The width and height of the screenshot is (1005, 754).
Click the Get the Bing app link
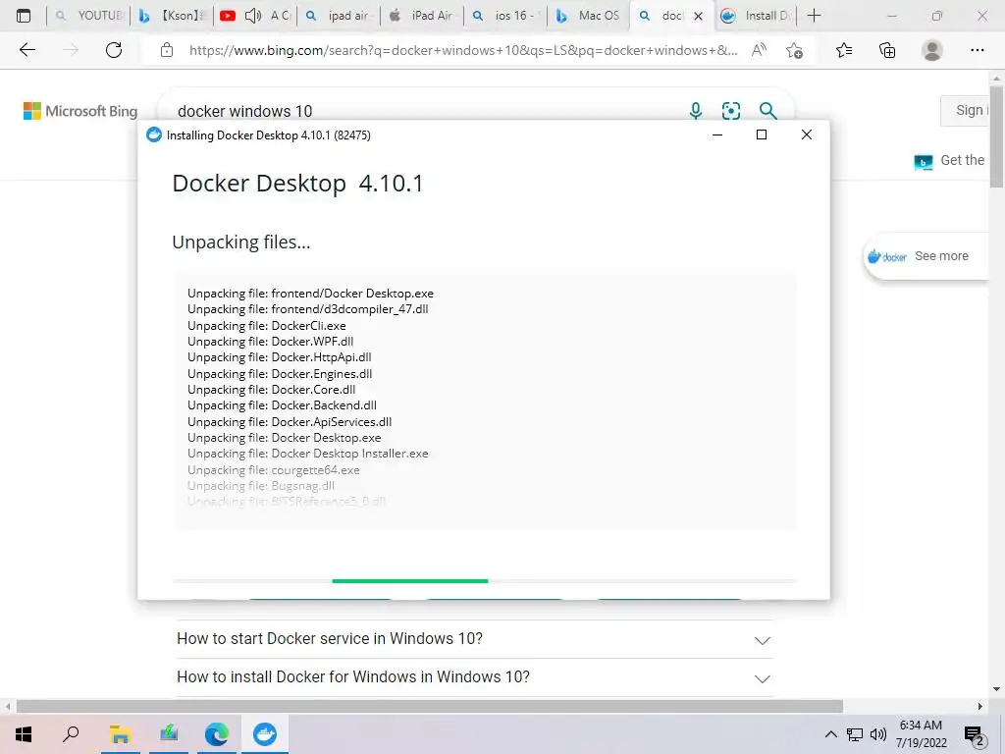click(950, 161)
